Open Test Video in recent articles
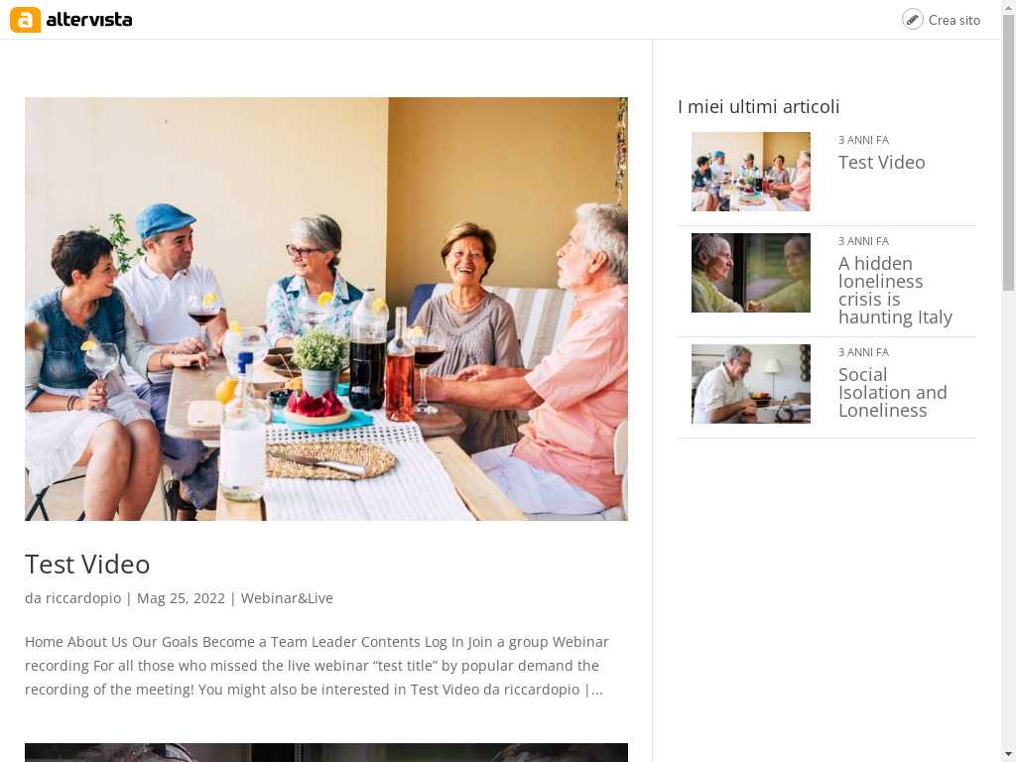The height and width of the screenshot is (762, 1016). pyautogui.click(x=881, y=162)
